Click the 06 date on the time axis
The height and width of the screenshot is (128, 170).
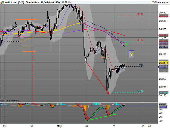150,126
